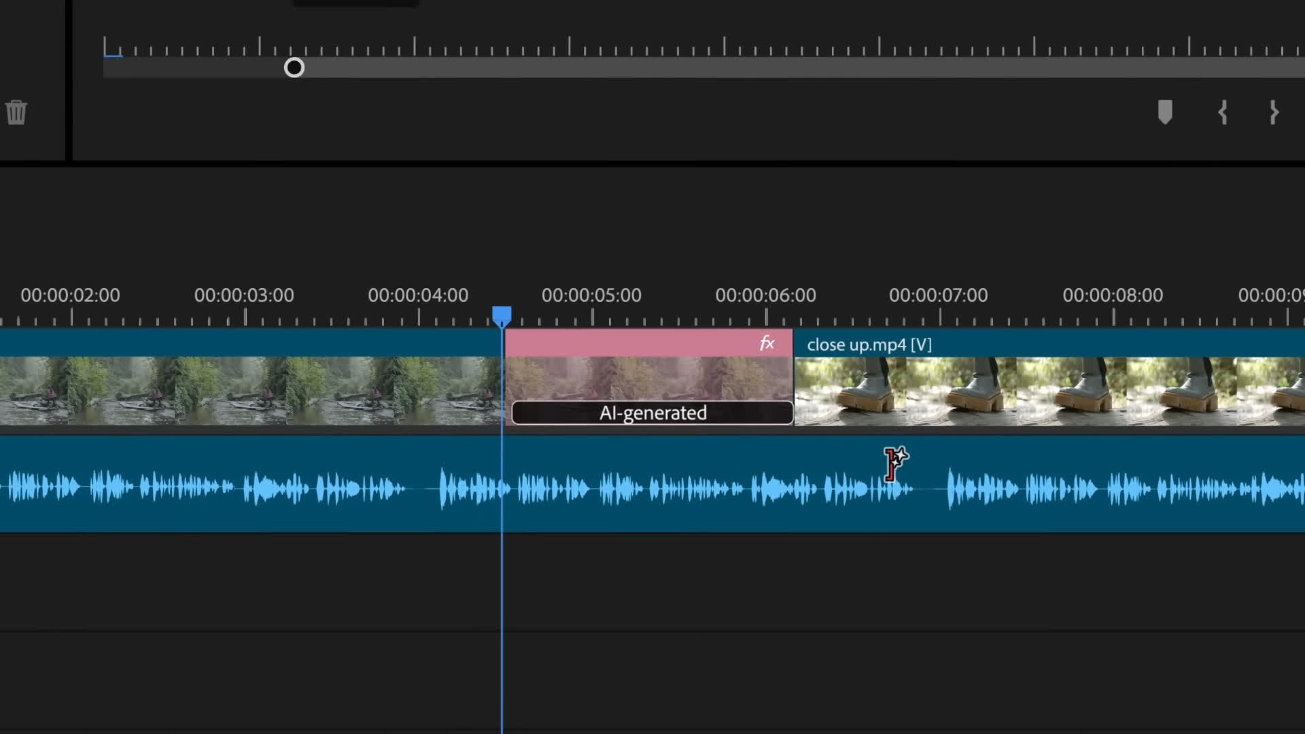Click the Mark Out brace icon
1305x734 pixels.
(x=1274, y=112)
